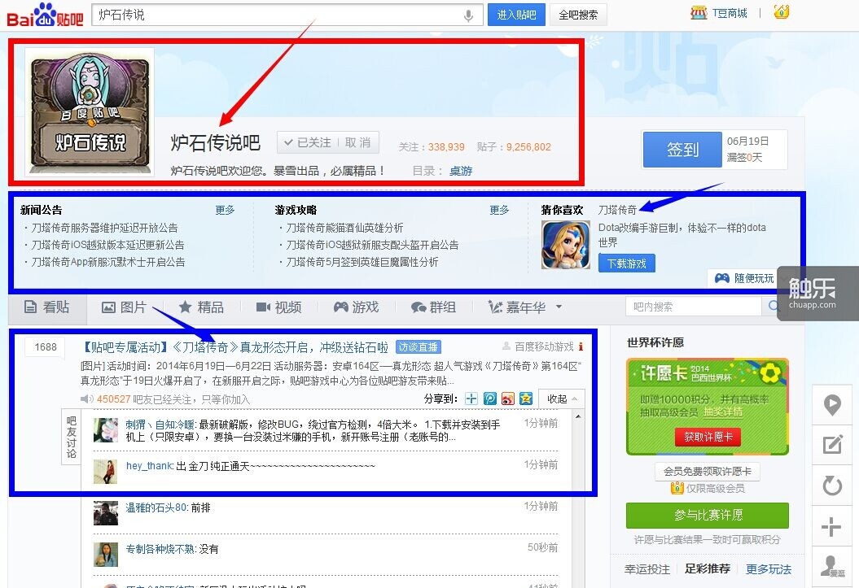Open T豆商城 shop icon

point(699,12)
